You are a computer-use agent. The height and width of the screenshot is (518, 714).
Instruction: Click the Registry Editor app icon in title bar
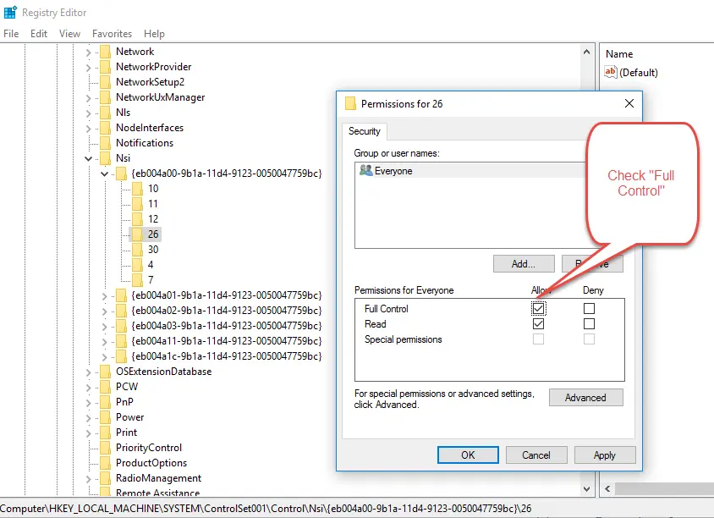coord(10,13)
